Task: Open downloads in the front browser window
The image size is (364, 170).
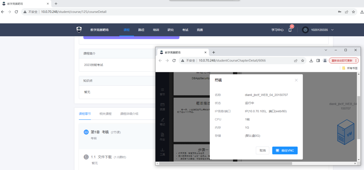Action: pos(311,61)
